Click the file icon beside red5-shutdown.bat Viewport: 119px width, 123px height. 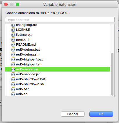(13, 79)
